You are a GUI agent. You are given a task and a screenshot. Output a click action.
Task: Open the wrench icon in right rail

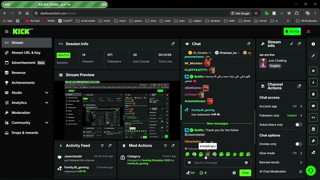pyautogui.click(x=313, y=141)
